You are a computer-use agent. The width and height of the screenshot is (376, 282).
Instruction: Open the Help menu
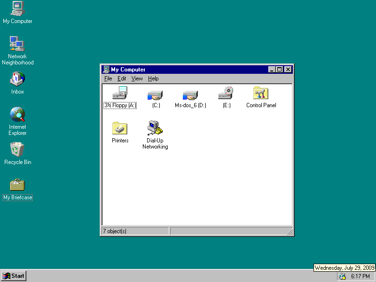pyautogui.click(x=153, y=78)
